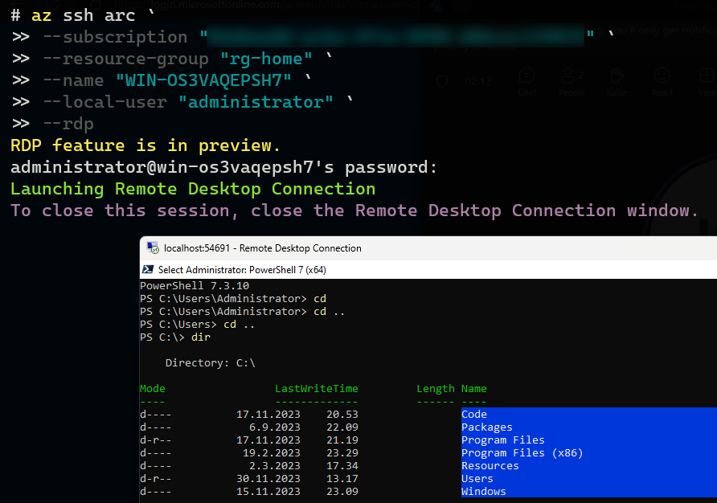This screenshot has height=503, width=717.
Task: Select the 'Program Files' folder entry
Action: click(x=503, y=440)
